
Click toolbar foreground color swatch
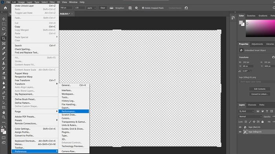click(3, 131)
